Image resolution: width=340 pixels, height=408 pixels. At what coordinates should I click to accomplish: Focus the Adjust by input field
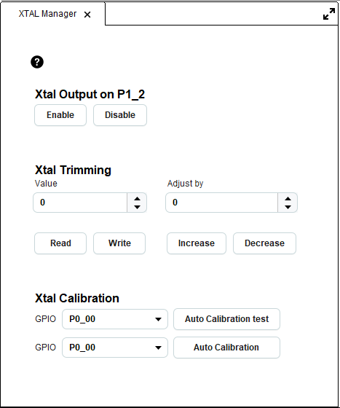point(222,203)
